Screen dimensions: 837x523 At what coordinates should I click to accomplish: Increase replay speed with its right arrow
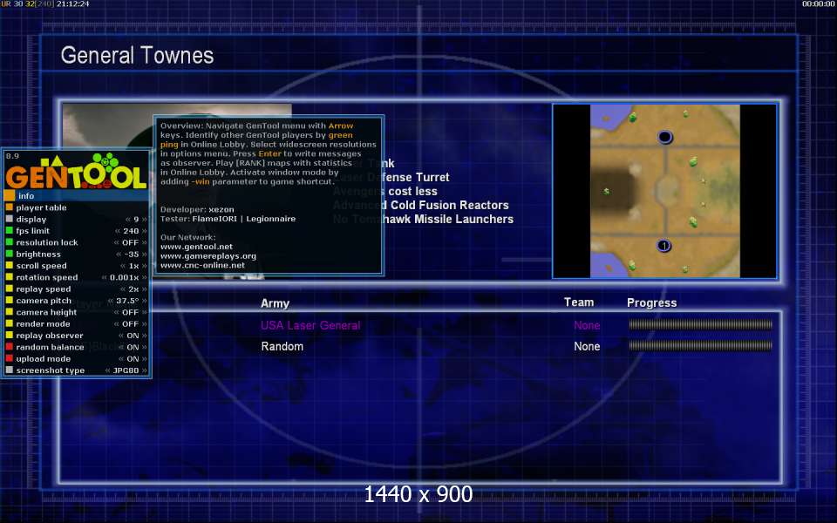point(144,289)
